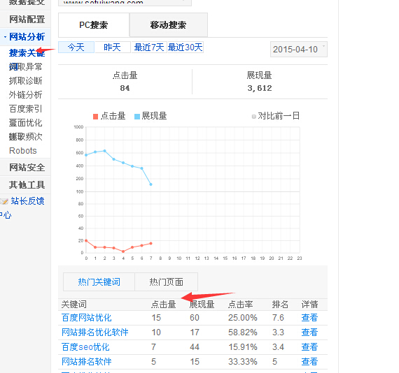Open 搜索关键词 in the sidebar

point(27,53)
